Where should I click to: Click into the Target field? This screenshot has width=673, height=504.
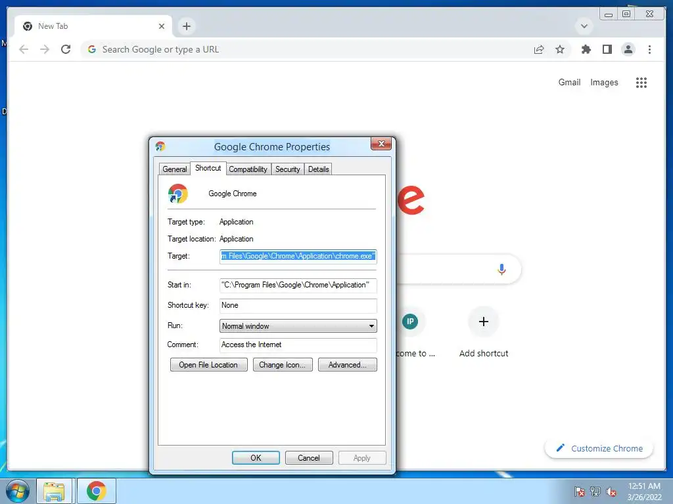298,257
